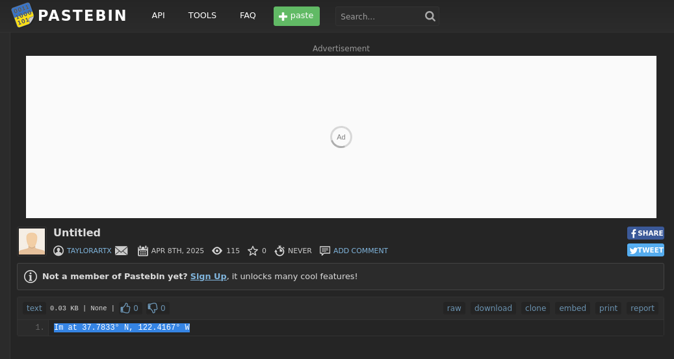
Task: Open the API menu item
Action: [158, 16]
